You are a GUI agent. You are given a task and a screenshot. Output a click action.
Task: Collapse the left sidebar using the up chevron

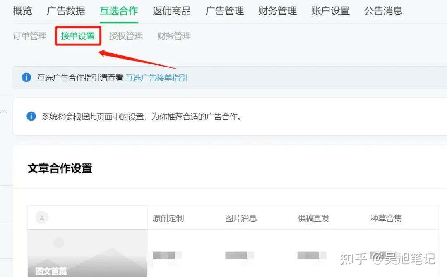pos(4,112)
